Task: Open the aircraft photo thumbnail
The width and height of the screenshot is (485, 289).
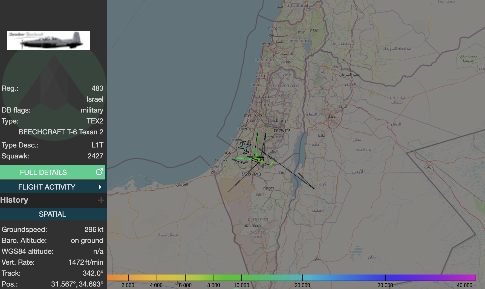Action: (x=48, y=40)
